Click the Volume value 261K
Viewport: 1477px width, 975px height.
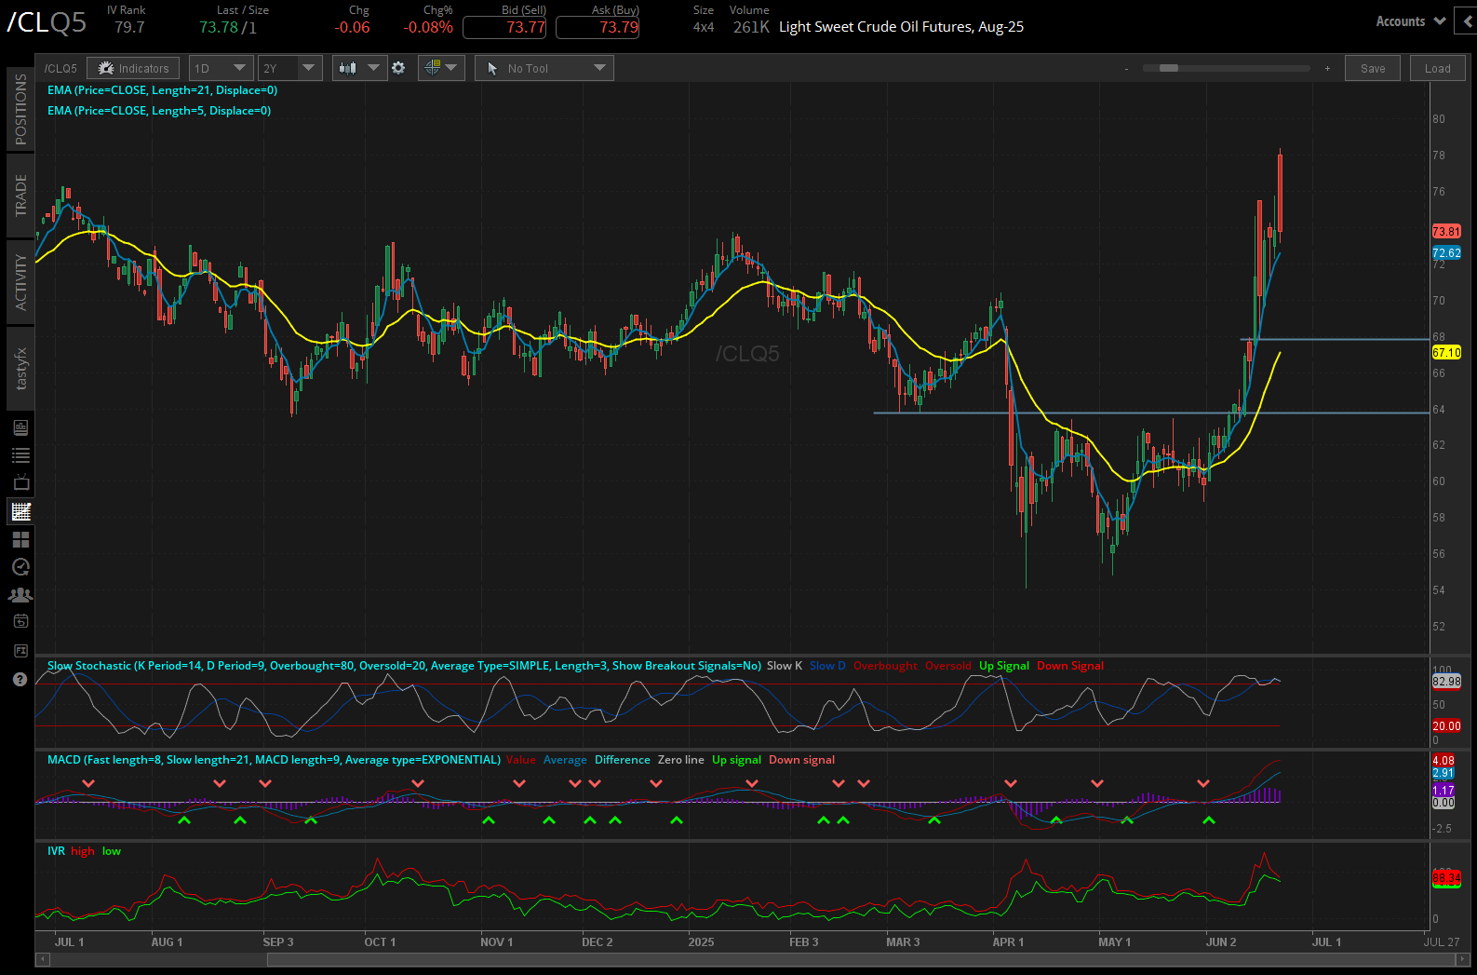[x=751, y=27]
